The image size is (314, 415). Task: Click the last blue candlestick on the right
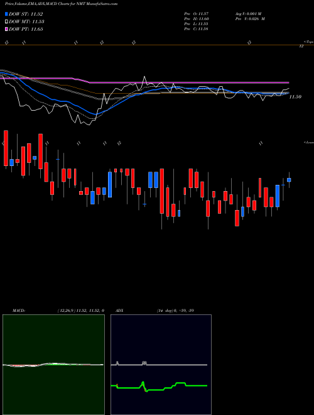tap(289, 180)
